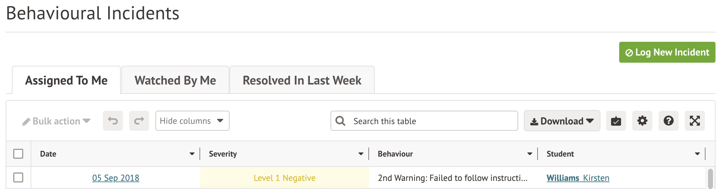
Task: Open the Download dropdown menu
Action: pos(562,121)
